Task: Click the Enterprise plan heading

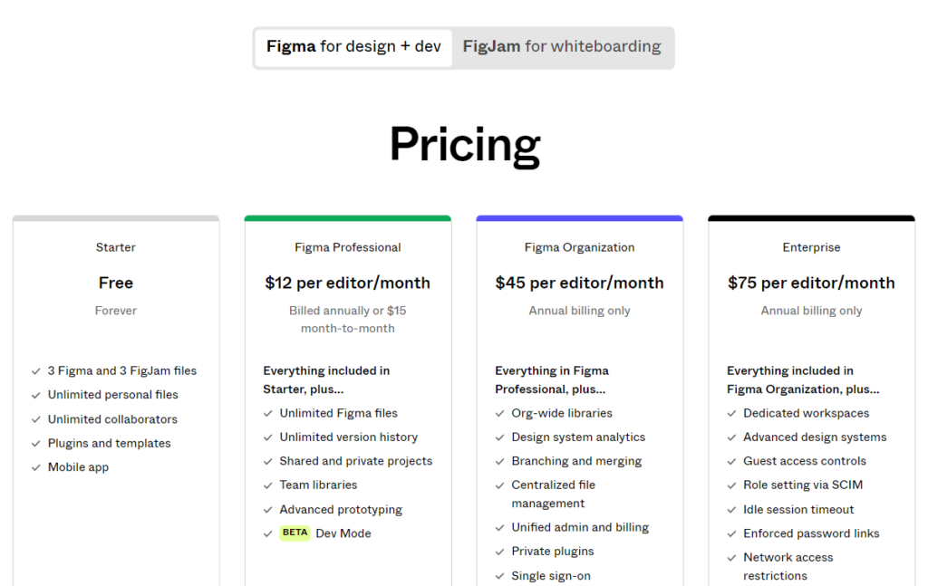Action: point(811,247)
